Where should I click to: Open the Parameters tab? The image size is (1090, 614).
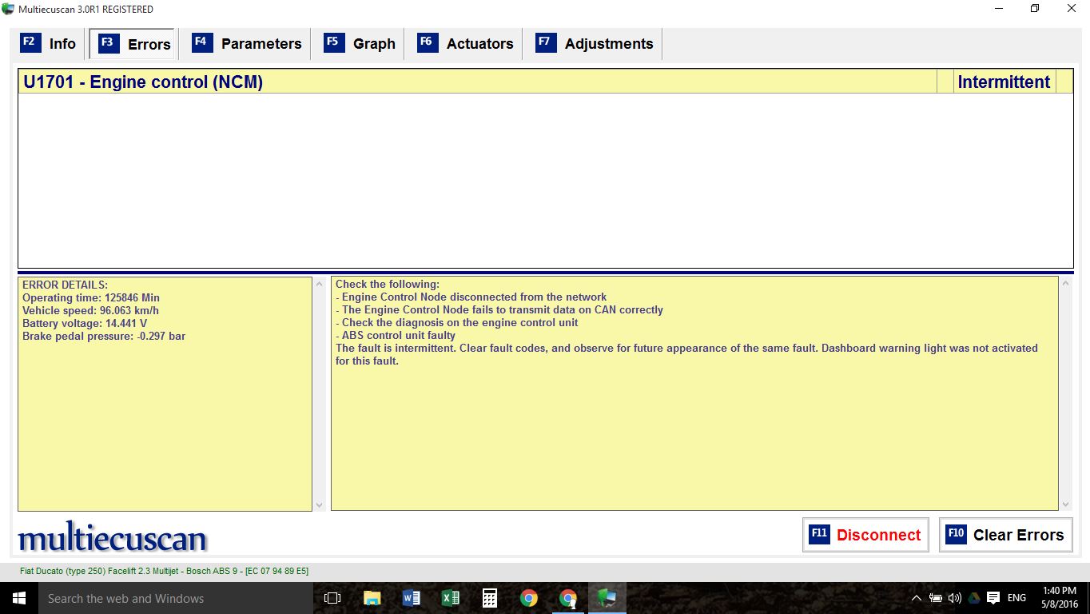246,43
